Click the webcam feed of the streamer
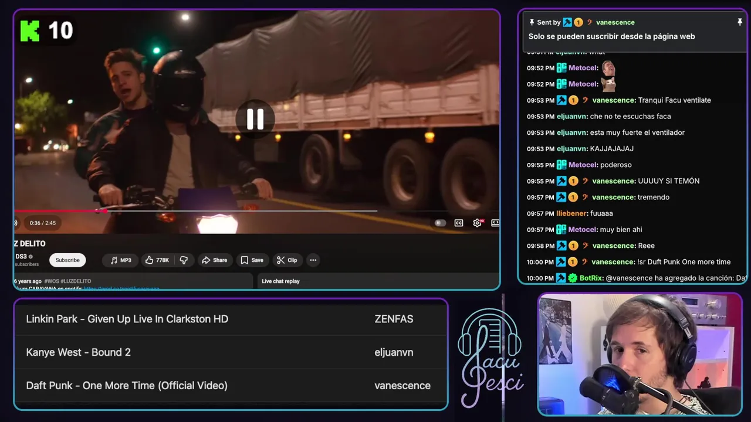This screenshot has width=751, height=422. 640,354
